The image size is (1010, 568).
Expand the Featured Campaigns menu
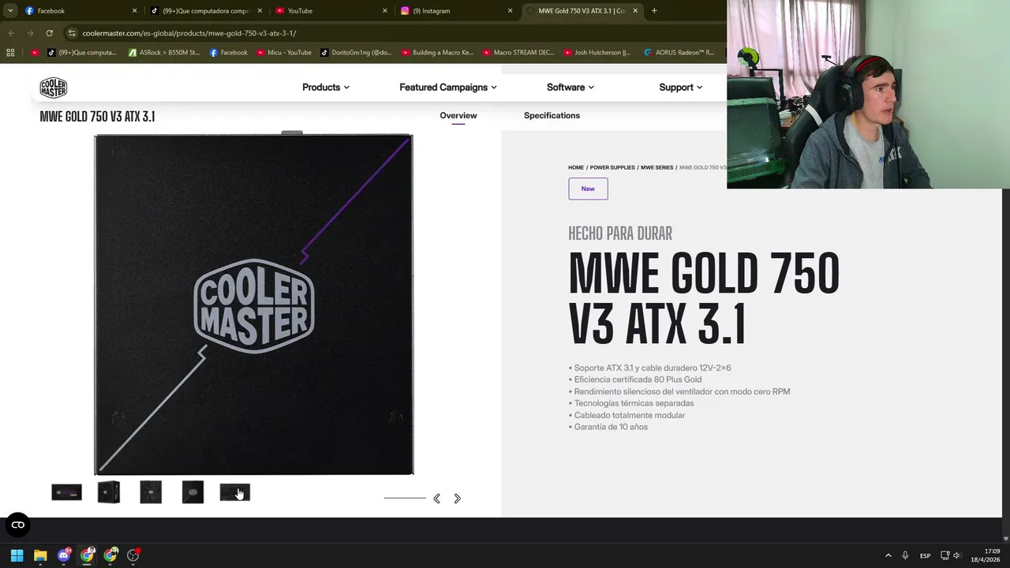coord(447,88)
